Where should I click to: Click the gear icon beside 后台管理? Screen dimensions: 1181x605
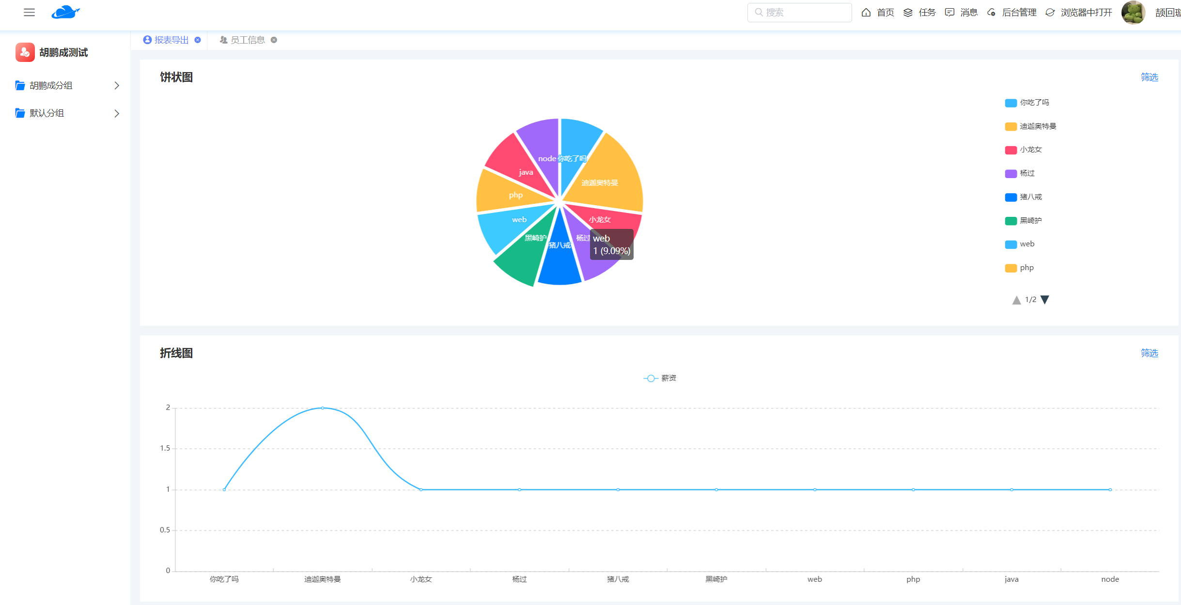pos(991,13)
